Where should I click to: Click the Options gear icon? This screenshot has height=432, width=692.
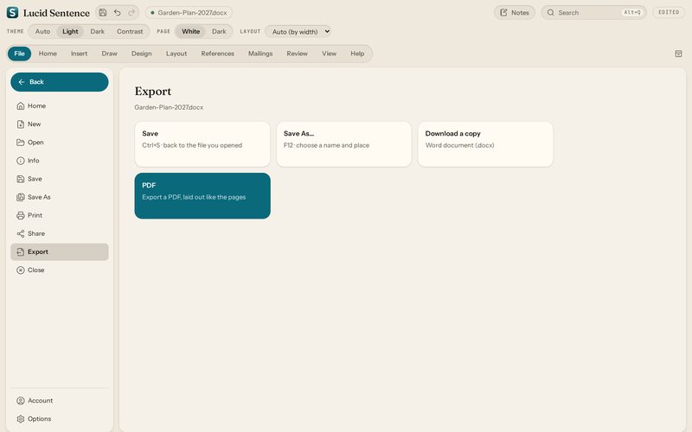coord(20,419)
